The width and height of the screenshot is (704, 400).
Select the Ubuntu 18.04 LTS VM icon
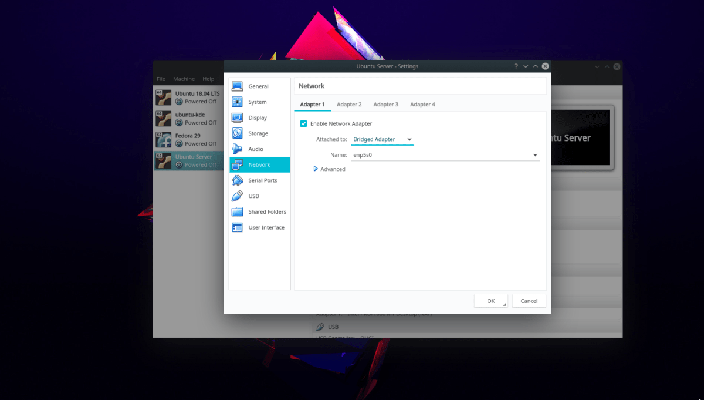point(163,98)
